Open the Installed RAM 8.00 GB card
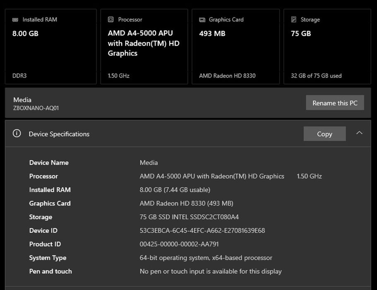 50,47
